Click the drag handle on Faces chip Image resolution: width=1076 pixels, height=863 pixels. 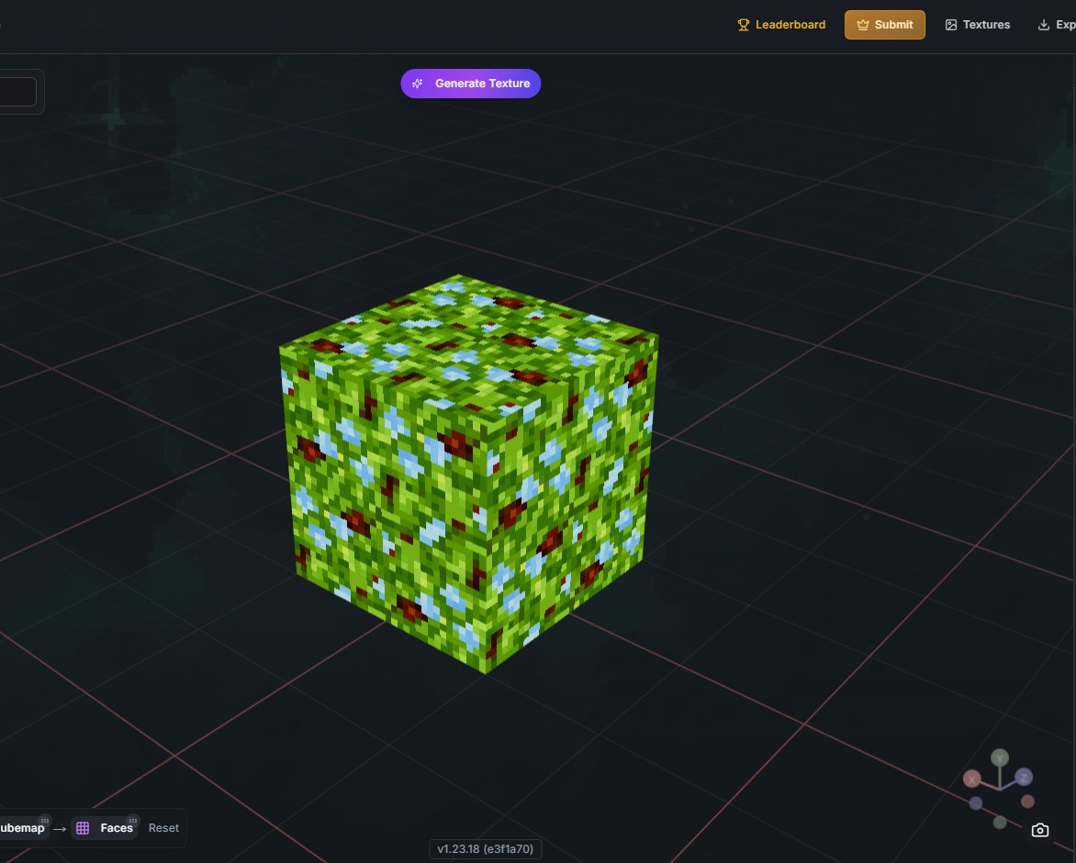(x=132, y=821)
